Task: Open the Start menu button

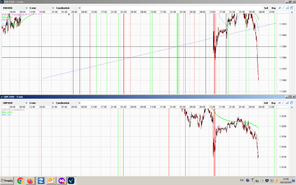Action: pyautogui.click(x=7, y=181)
